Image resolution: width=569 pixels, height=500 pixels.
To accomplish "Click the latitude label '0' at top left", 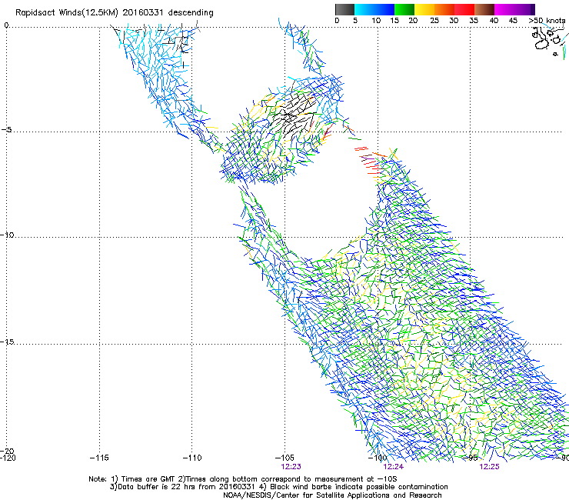I will click(x=6, y=25).
